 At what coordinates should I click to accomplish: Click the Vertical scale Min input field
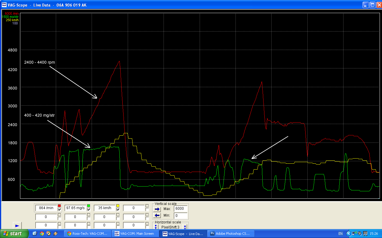click(x=181, y=215)
